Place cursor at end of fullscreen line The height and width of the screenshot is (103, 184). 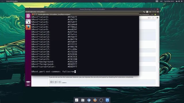75,72
